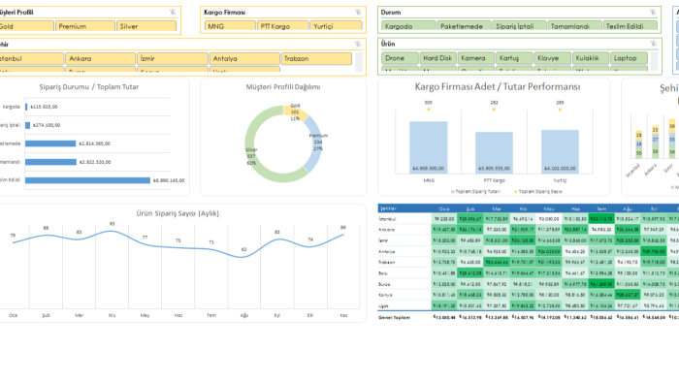Select Yurtiçi column in cargo chart

[x=560, y=151]
